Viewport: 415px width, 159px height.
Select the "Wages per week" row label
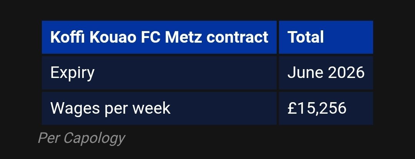coord(110,108)
